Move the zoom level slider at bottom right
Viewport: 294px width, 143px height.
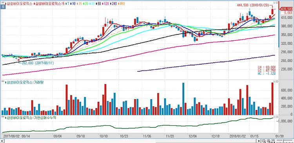click(283, 141)
